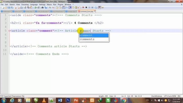The height and width of the screenshot is (103, 183).
Task: Toggle synchronized vertical scrolling
Action: pos(57,7)
